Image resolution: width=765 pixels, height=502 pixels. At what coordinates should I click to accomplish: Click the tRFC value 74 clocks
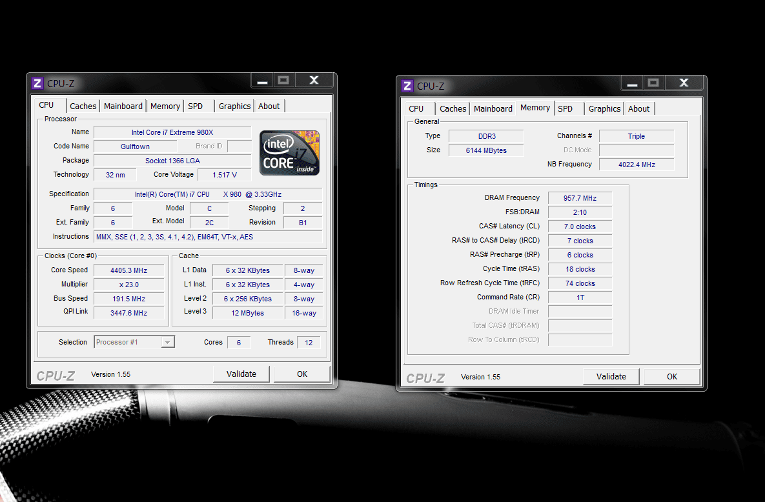tap(580, 283)
